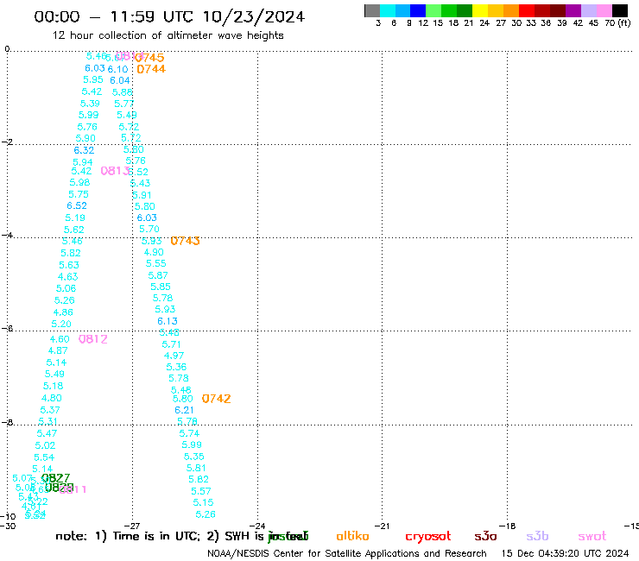Click the pink '0813' time stamp
The width and height of the screenshot is (639, 561).
coord(115,171)
